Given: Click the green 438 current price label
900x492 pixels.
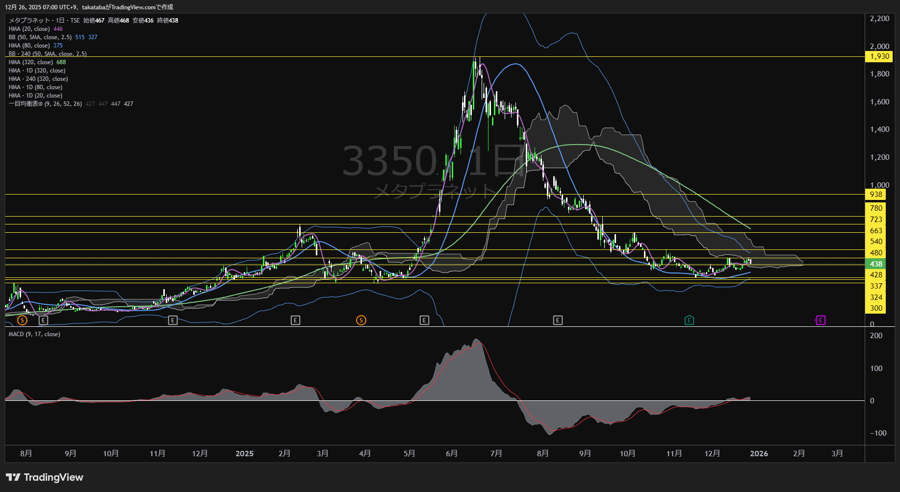Looking at the screenshot, I should point(876,264).
